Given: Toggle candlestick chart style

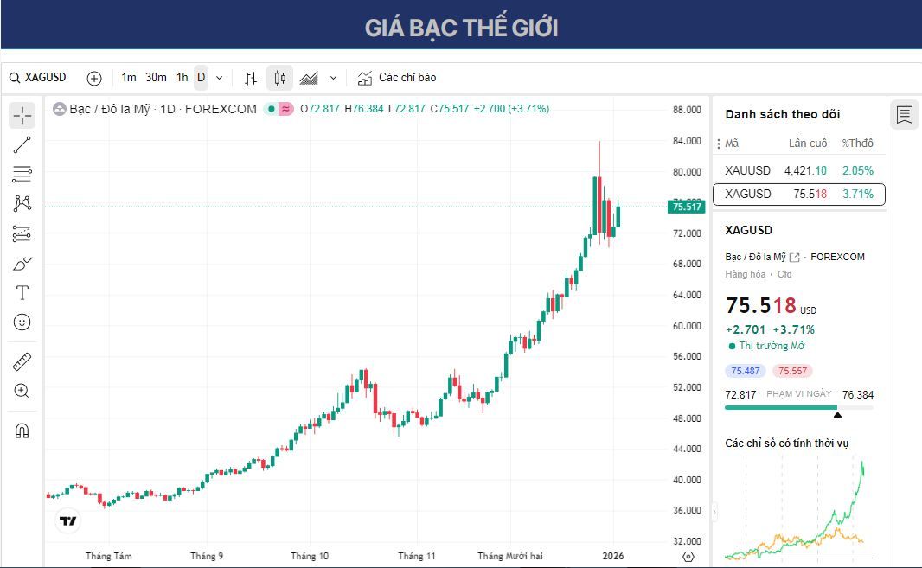Looking at the screenshot, I should (x=279, y=77).
